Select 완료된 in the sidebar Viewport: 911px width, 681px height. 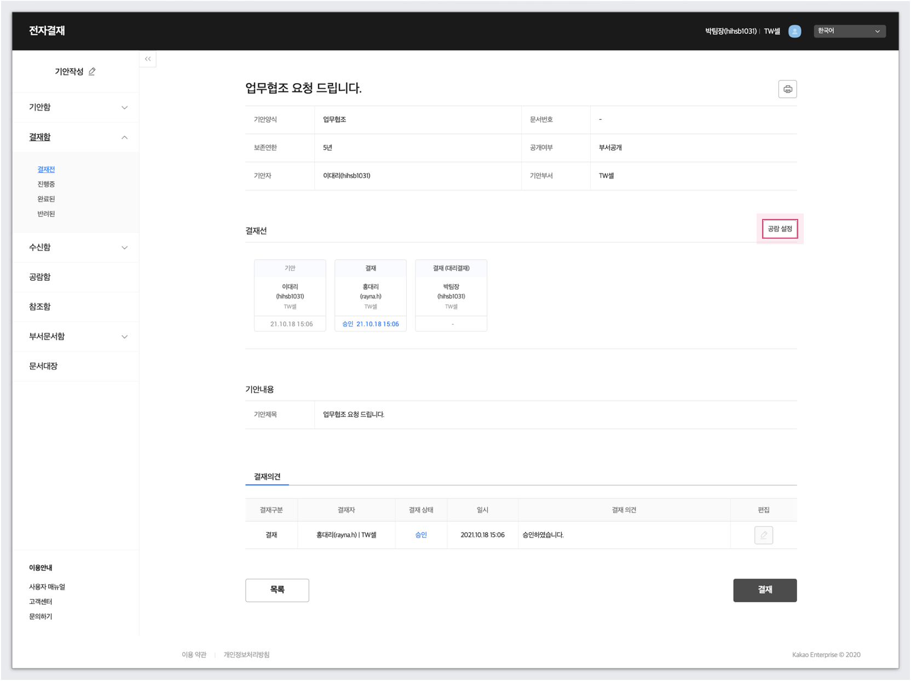click(46, 199)
